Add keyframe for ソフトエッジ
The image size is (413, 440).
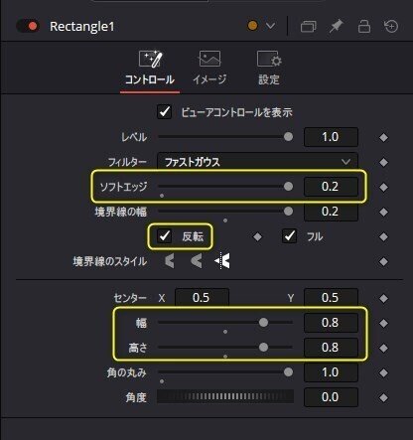(x=383, y=187)
